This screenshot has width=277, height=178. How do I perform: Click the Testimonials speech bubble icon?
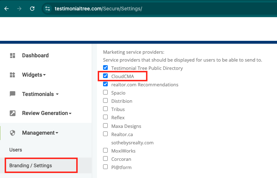click(x=13, y=94)
